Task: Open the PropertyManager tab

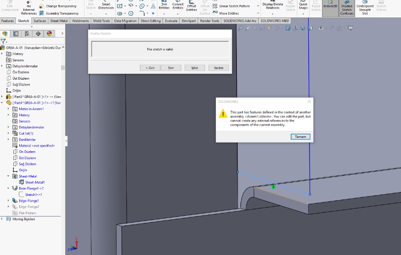Action: [x=16, y=34]
